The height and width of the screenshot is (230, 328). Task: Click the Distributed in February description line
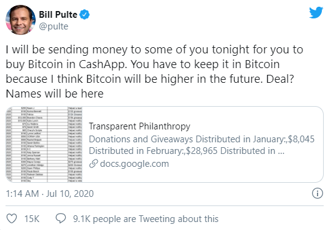tap(186, 151)
